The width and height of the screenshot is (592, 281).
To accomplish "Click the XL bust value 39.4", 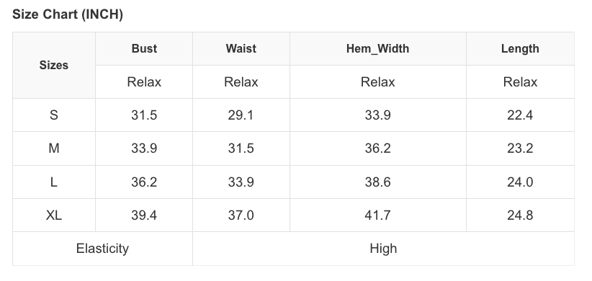I will [x=144, y=215].
